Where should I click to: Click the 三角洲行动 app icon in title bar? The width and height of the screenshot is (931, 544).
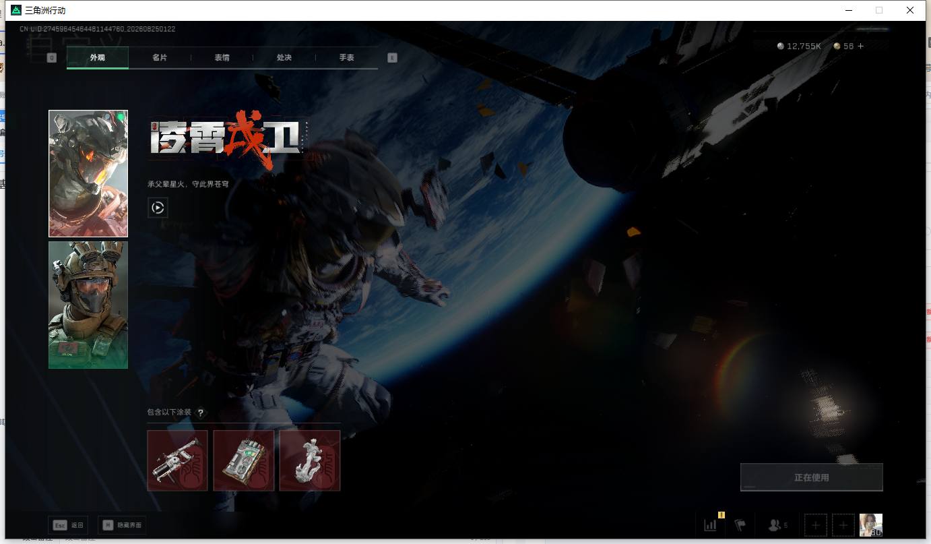tap(16, 10)
